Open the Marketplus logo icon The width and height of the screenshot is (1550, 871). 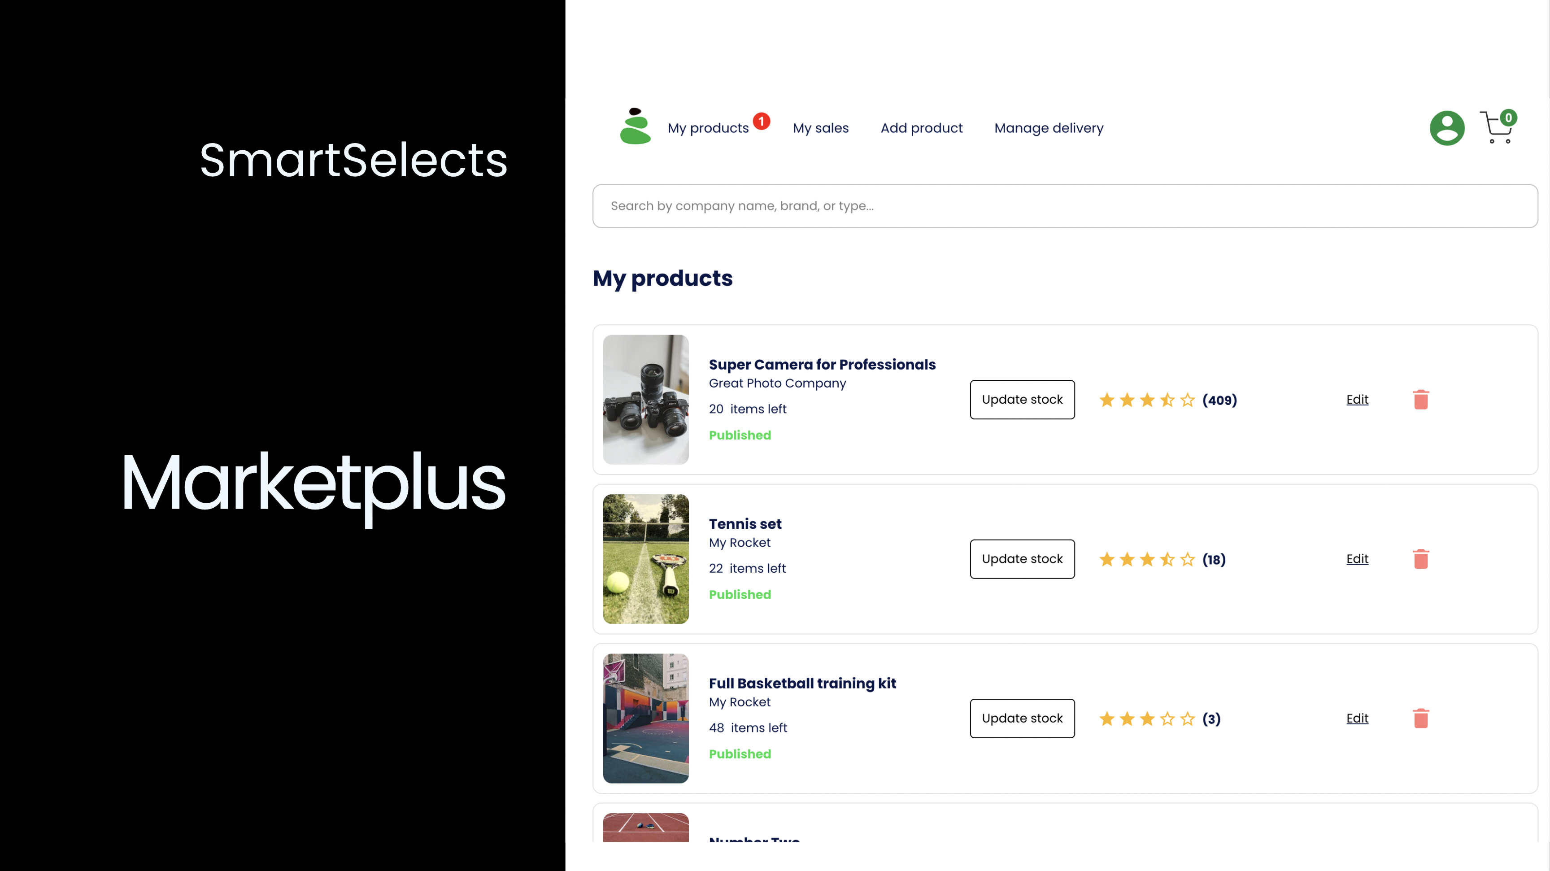pos(636,127)
